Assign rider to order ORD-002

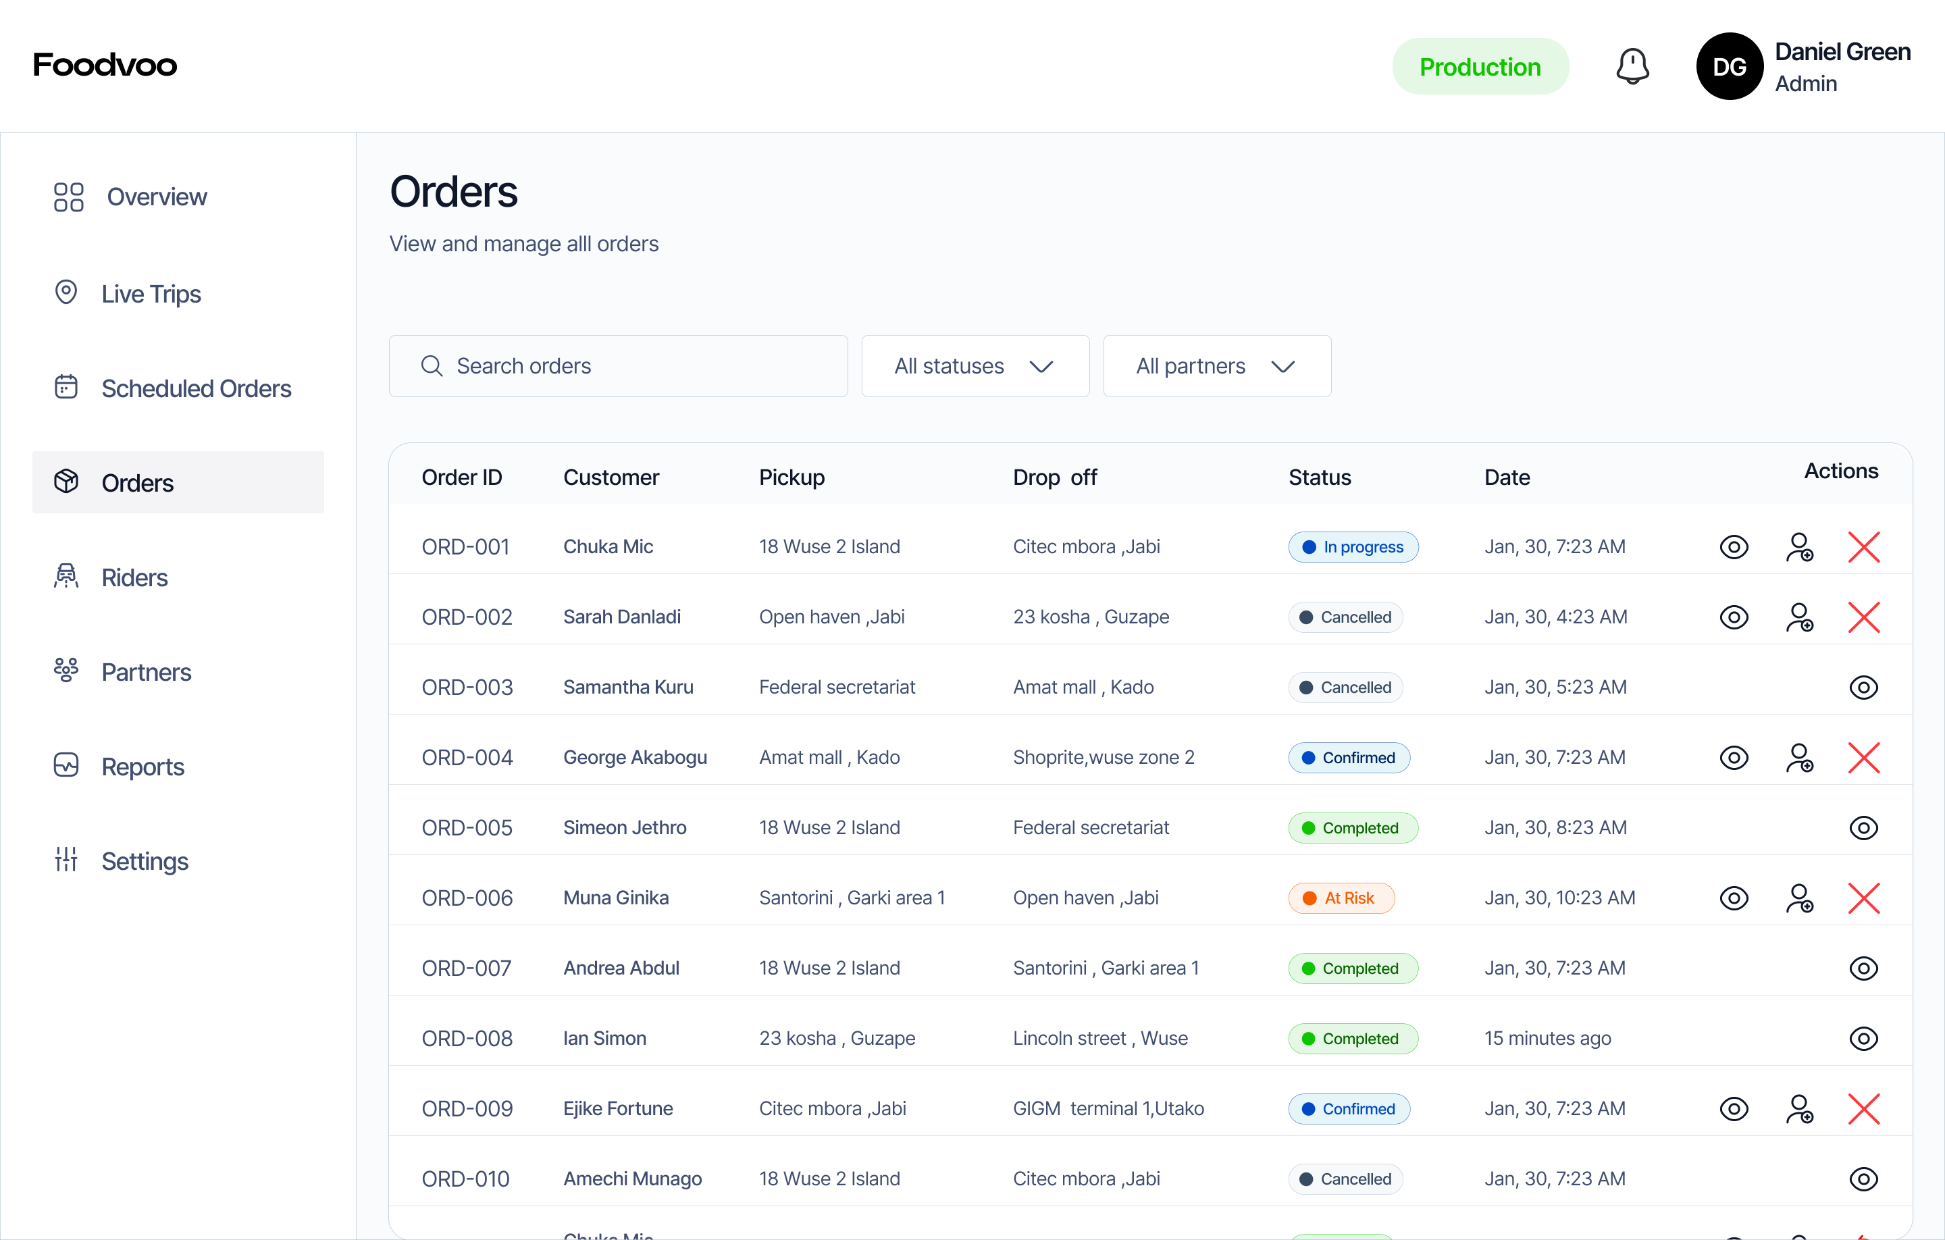coord(1800,617)
